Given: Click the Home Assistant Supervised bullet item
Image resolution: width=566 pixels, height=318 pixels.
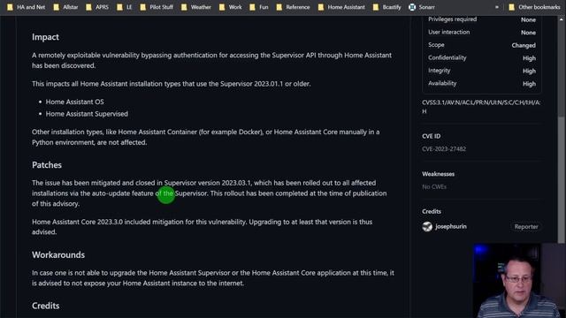Looking at the screenshot, I should (x=87, y=114).
